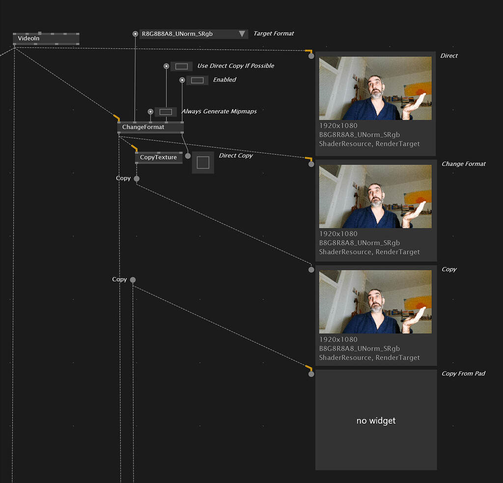Click the Direct Copy indicator box

pos(203,162)
